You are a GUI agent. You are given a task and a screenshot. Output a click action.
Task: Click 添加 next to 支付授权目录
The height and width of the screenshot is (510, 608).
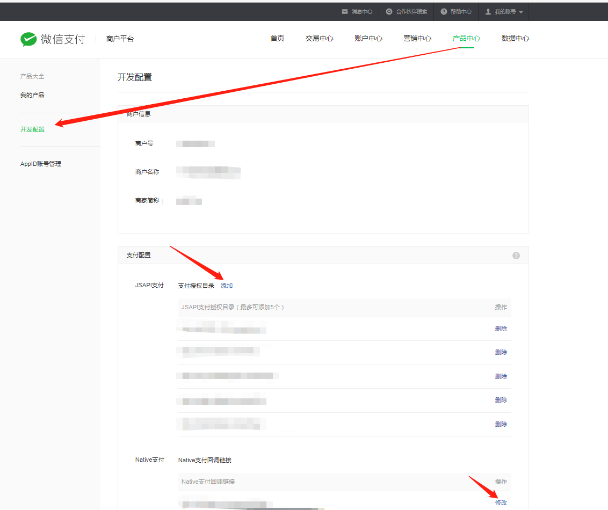(227, 286)
